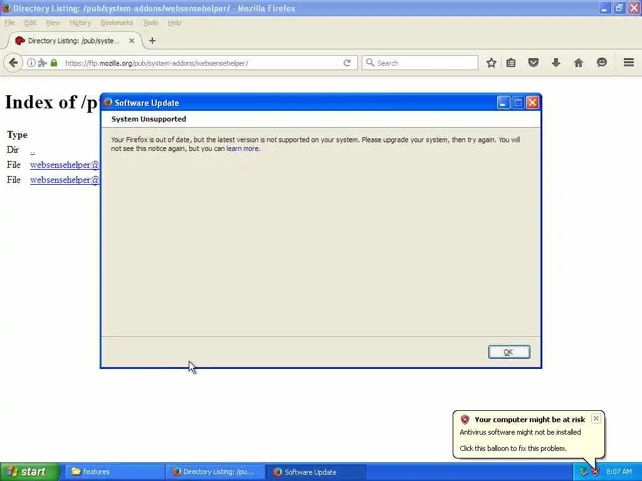Click the 'System Unsupported' heading
Image resolution: width=642 pixels, height=481 pixels.
tap(149, 119)
